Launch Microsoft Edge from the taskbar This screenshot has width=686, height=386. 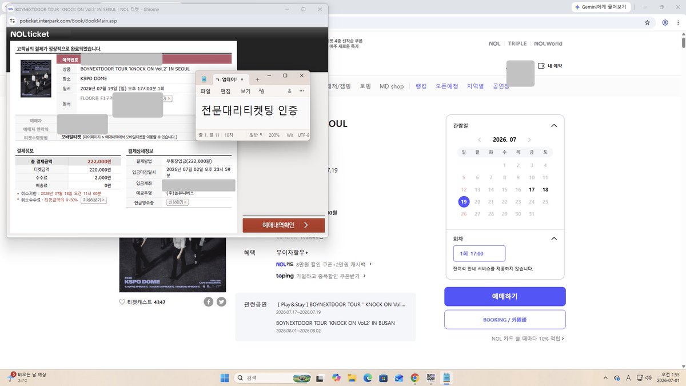[x=368, y=378]
